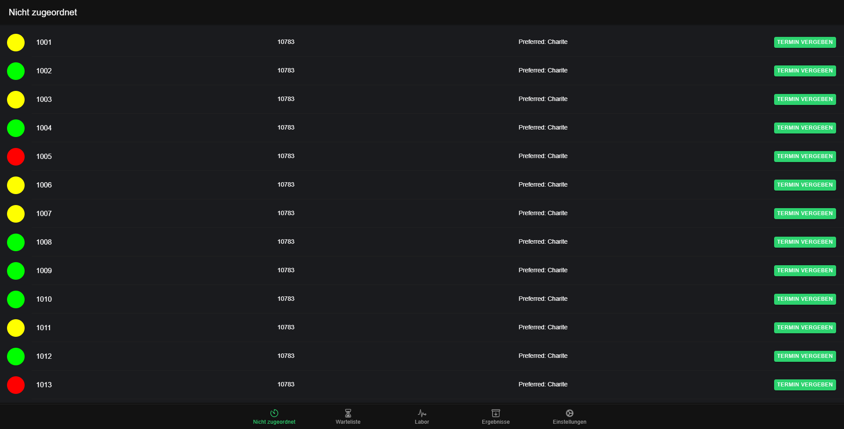Open the Warteliste hourglass icon
This screenshot has height=429, width=844.
click(x=348, y=413)
